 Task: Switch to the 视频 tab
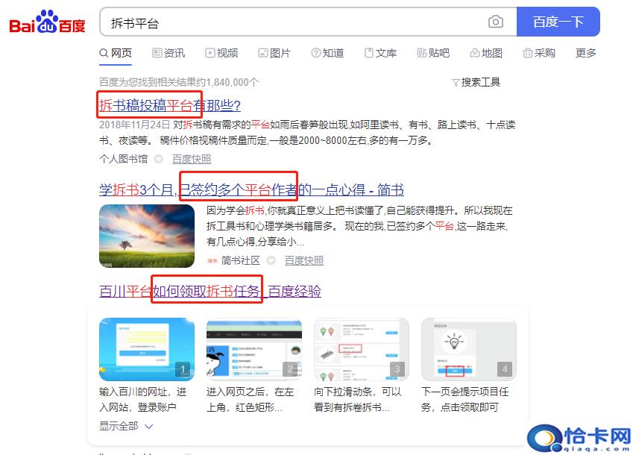221,53
